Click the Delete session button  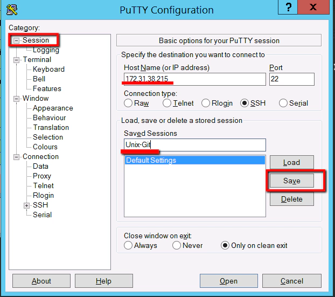[291, 199]
